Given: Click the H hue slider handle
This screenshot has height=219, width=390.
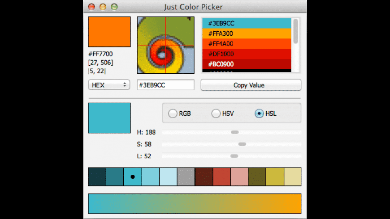Looking at the screenshot, I should [x=235, y=132].
